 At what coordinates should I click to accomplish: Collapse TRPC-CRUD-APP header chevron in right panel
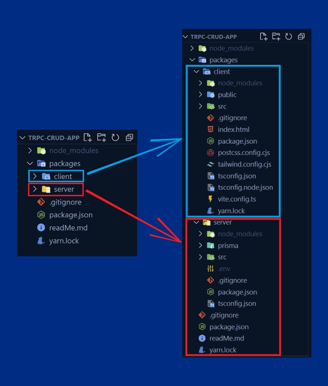click(x=185, y=37)
